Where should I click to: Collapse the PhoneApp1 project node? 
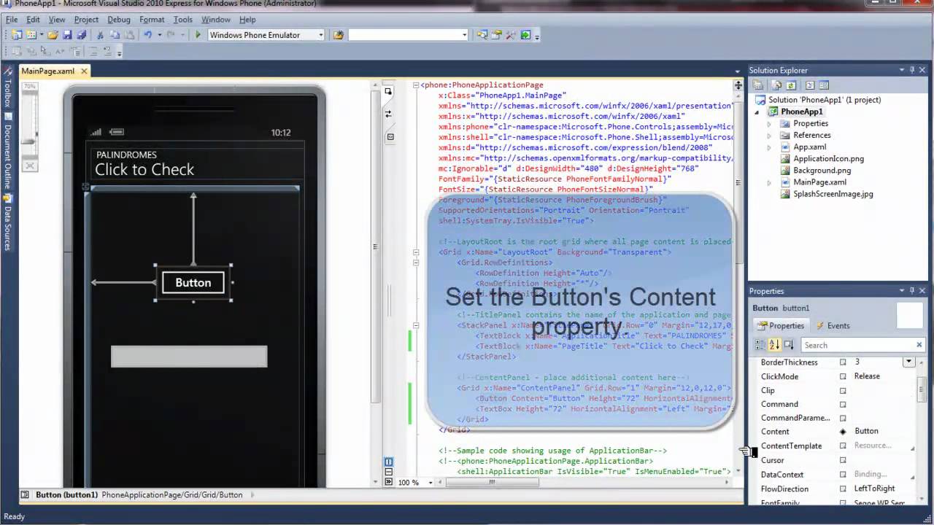click(x=757, y=112)
